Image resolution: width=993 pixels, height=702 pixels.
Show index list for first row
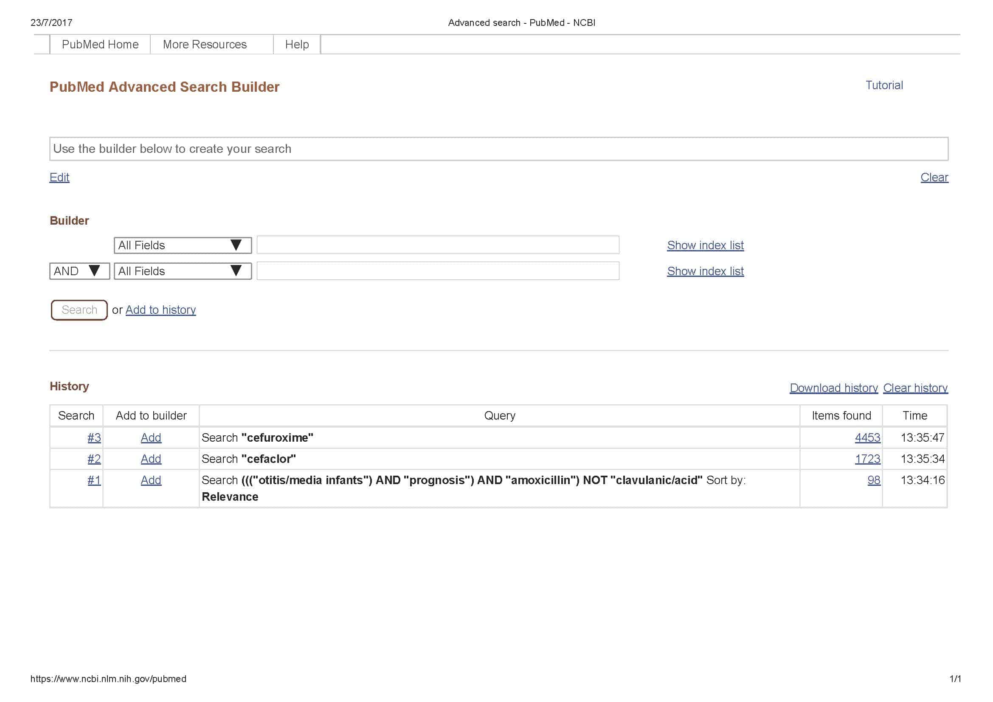(705, 245)
